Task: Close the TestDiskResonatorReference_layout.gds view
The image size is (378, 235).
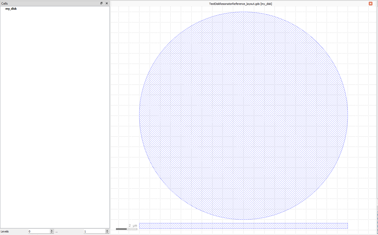Action: [371, 4]
